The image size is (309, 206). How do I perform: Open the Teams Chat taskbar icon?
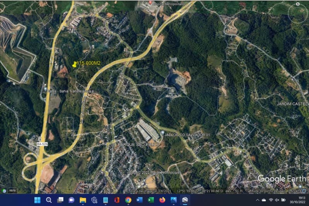point(71,200)
